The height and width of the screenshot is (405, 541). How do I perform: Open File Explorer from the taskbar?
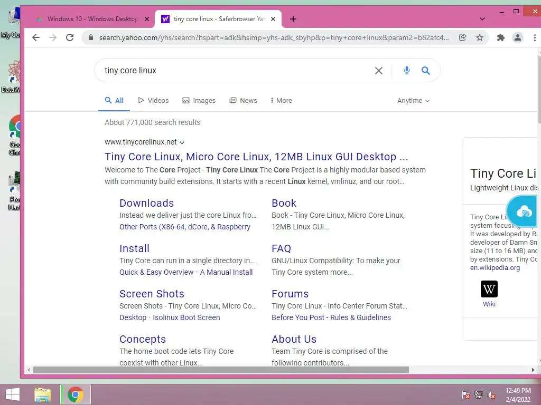point(42,394)
